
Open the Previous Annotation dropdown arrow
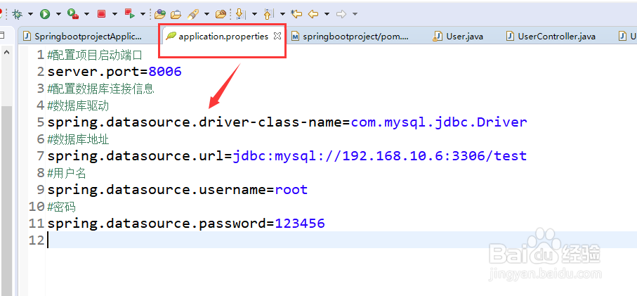[x=282, y=14]
